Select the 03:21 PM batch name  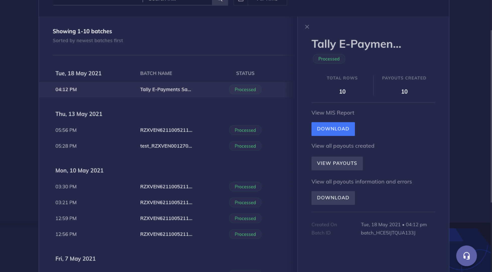166,203
